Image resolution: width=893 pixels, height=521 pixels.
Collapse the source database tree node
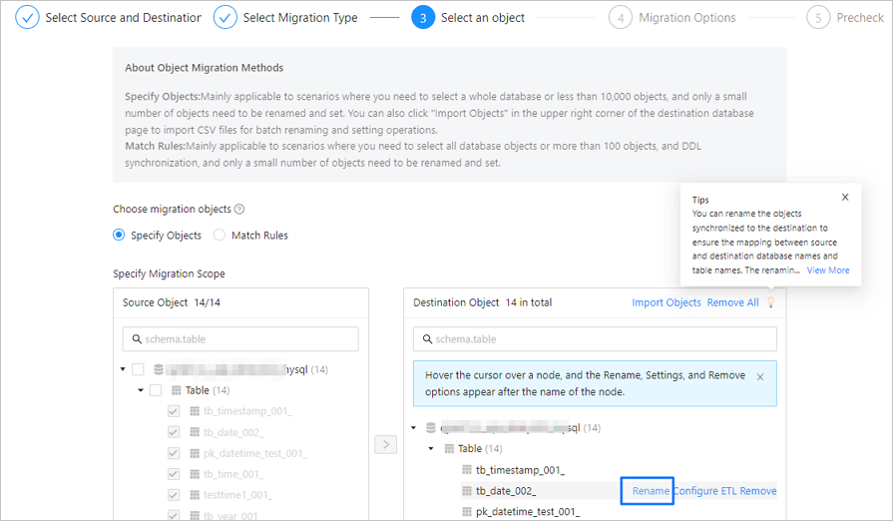(123, 369)
